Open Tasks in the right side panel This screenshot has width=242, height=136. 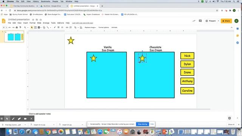(237, 43)
